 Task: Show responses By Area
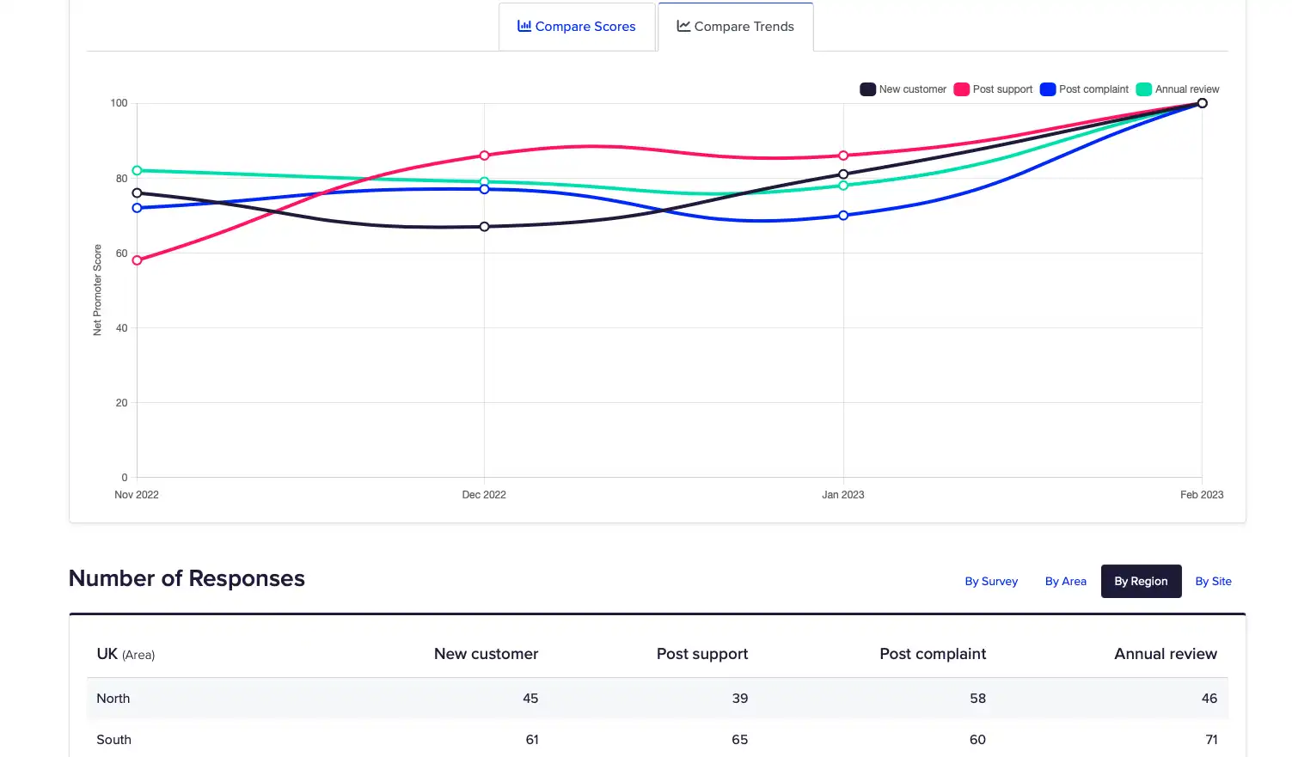pyautogui.click(x=1065, y=582)
